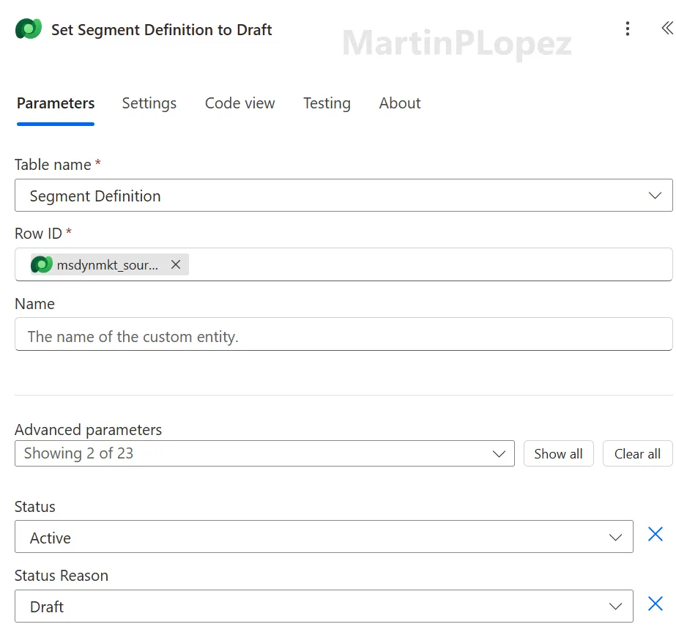Screen dimensions: 676x635
Task: Collapse the action panel with double chevron
Action: point(667,28)
